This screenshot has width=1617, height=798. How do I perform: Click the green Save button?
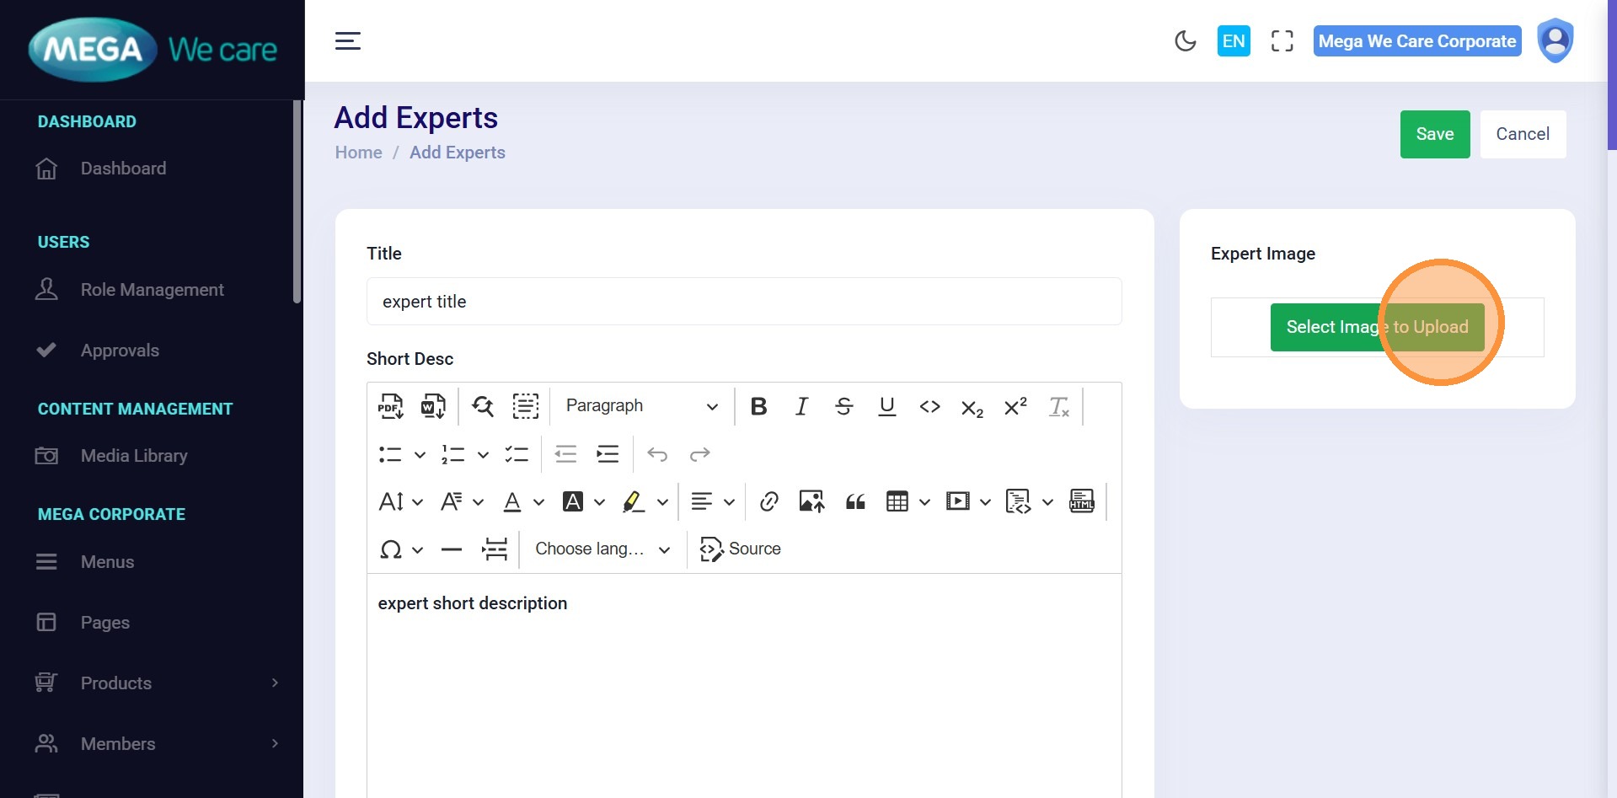pyautogui.click(x=1434, y=134)
